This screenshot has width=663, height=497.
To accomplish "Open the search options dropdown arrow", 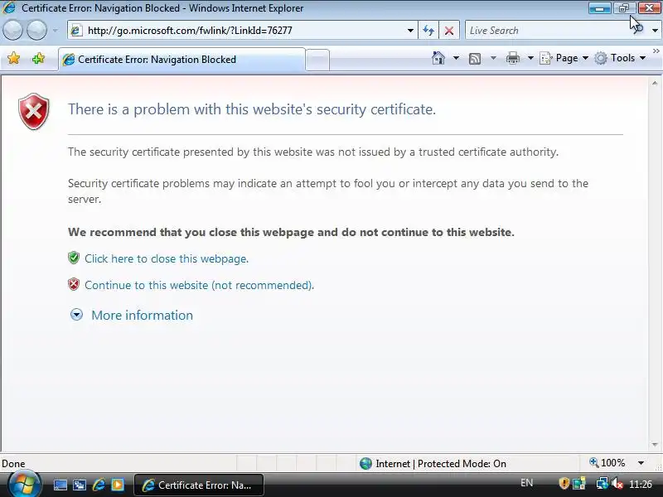I will pyautogui.click(x=655, y=31).
